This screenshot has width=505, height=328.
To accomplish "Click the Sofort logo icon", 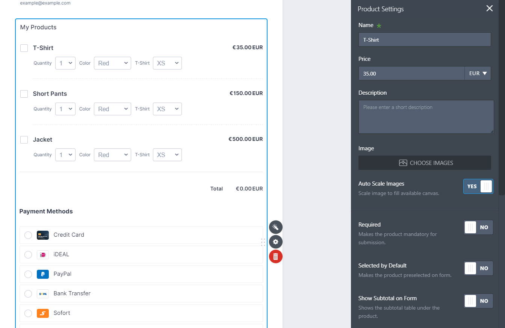I will pyautogui.click(x=43, y=313).
